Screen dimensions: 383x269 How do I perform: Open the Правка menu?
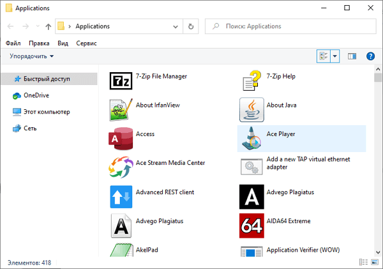coord(39,43)
